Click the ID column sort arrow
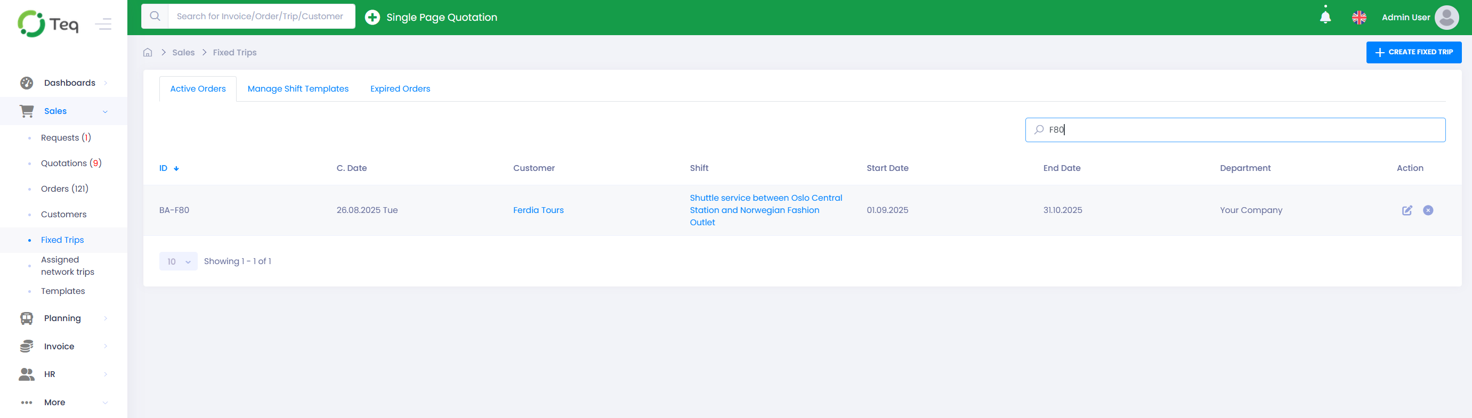 [x=176, y=168]
